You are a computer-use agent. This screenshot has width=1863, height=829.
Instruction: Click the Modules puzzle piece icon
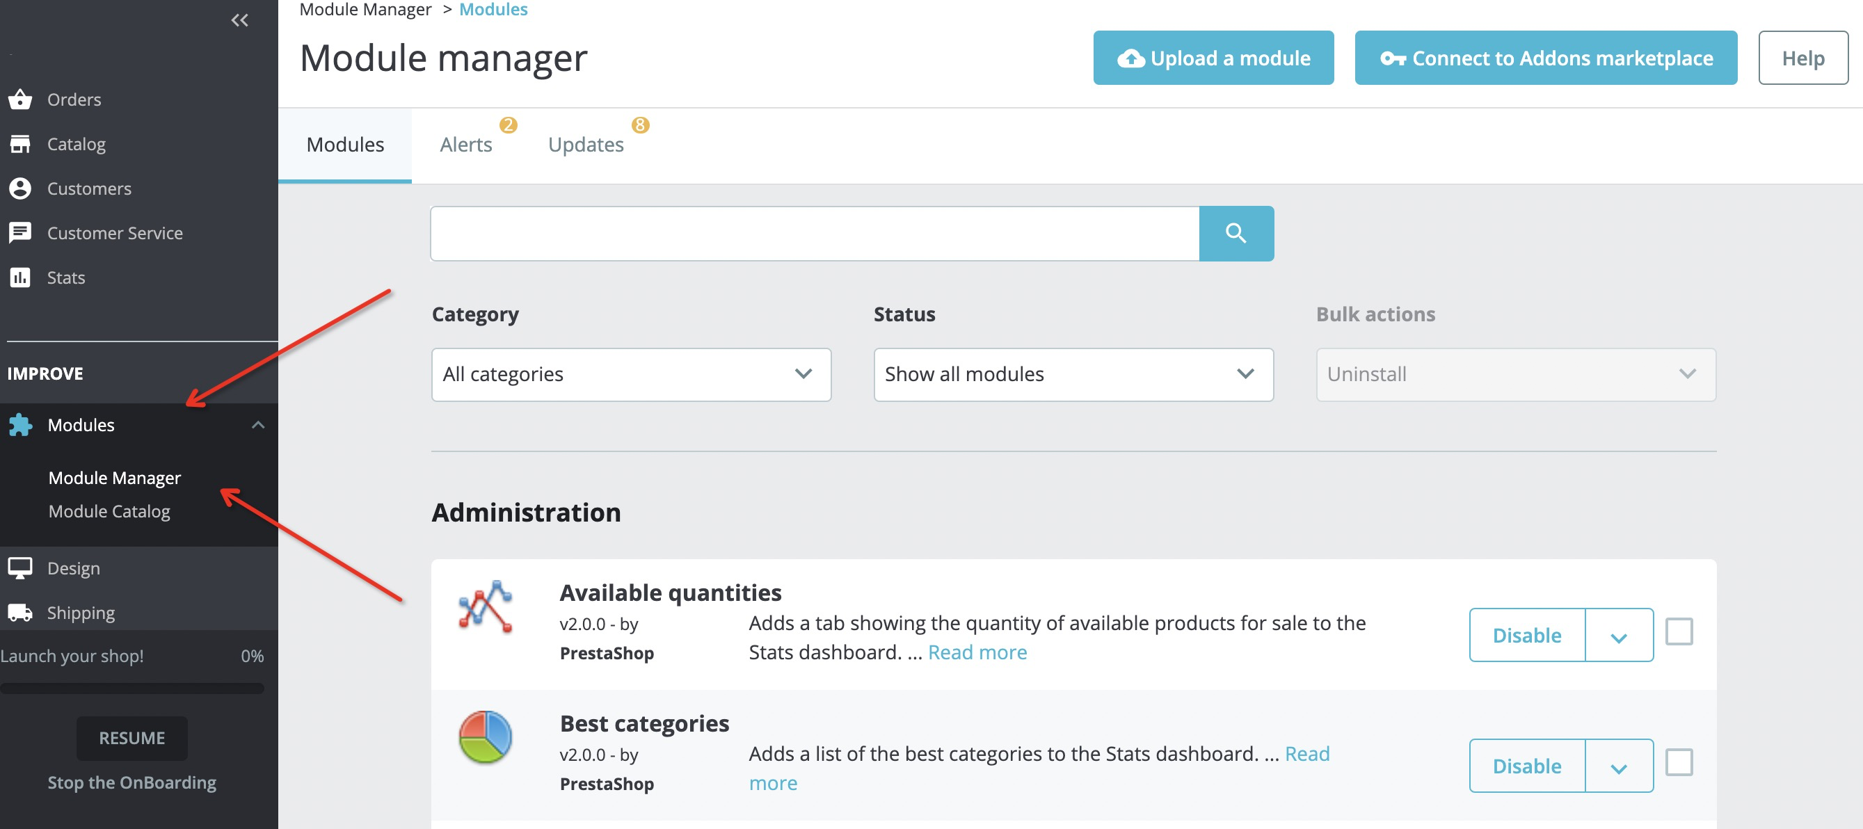(x=22, y=424)
